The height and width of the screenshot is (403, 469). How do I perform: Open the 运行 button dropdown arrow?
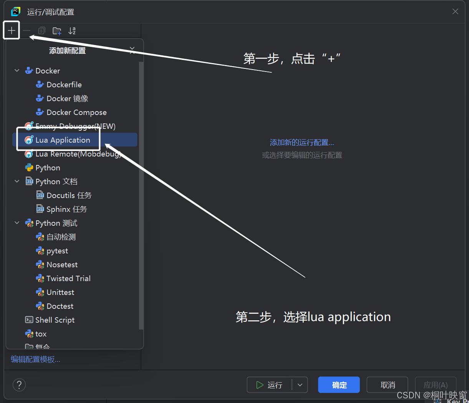pyautogui.click(x=300, y=385)
